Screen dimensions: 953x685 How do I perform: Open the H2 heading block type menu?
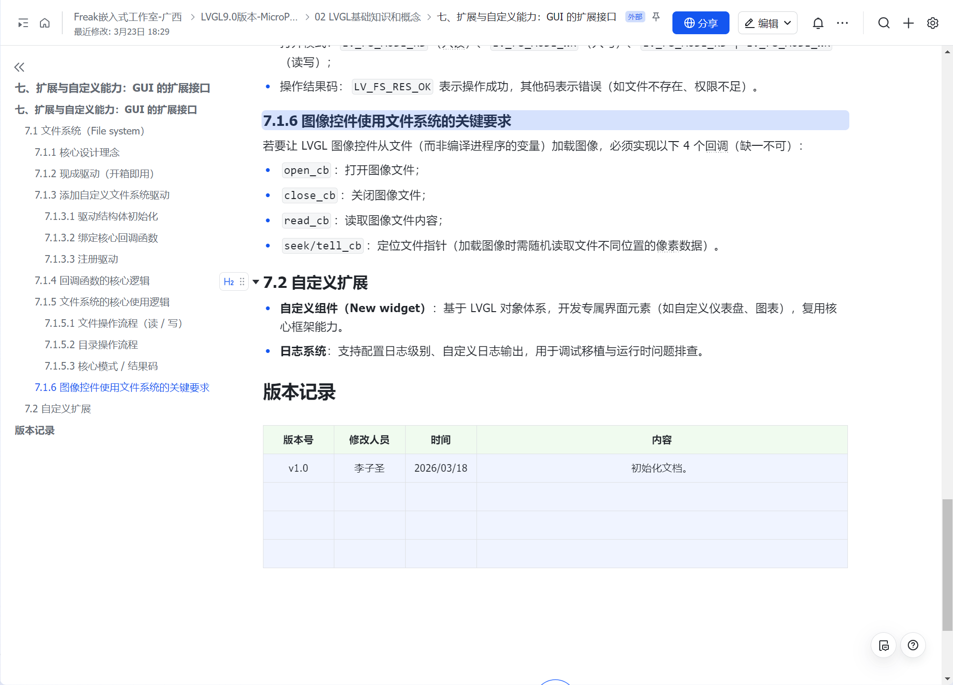point(229,282)
